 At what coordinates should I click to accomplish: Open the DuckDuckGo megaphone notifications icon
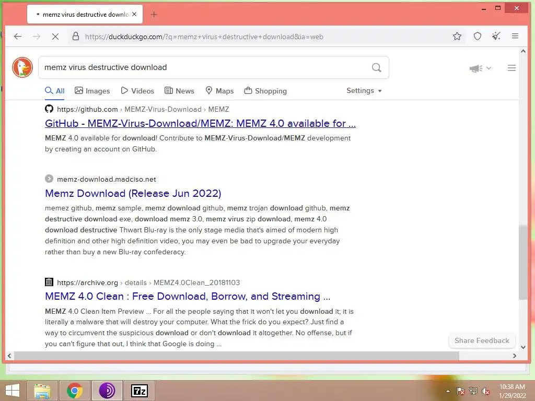(x=476, y=68)
